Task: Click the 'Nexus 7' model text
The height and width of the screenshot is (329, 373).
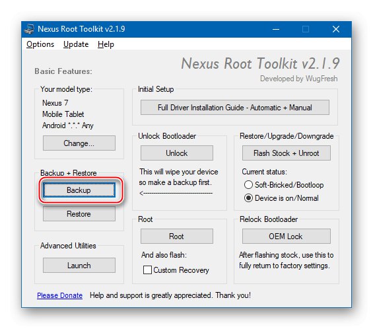Action: [55, 103]
